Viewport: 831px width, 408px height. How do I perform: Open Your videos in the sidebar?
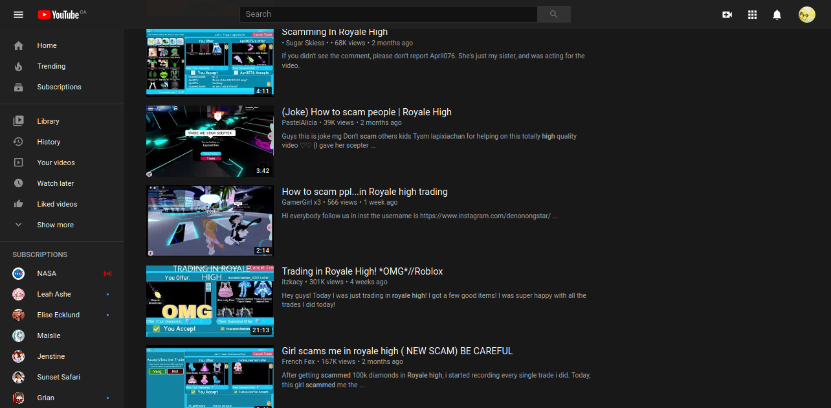(62, 163)
